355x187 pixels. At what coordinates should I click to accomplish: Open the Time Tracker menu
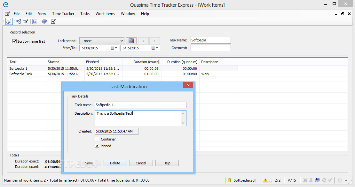pyautogui.click(x=63, y=13)
